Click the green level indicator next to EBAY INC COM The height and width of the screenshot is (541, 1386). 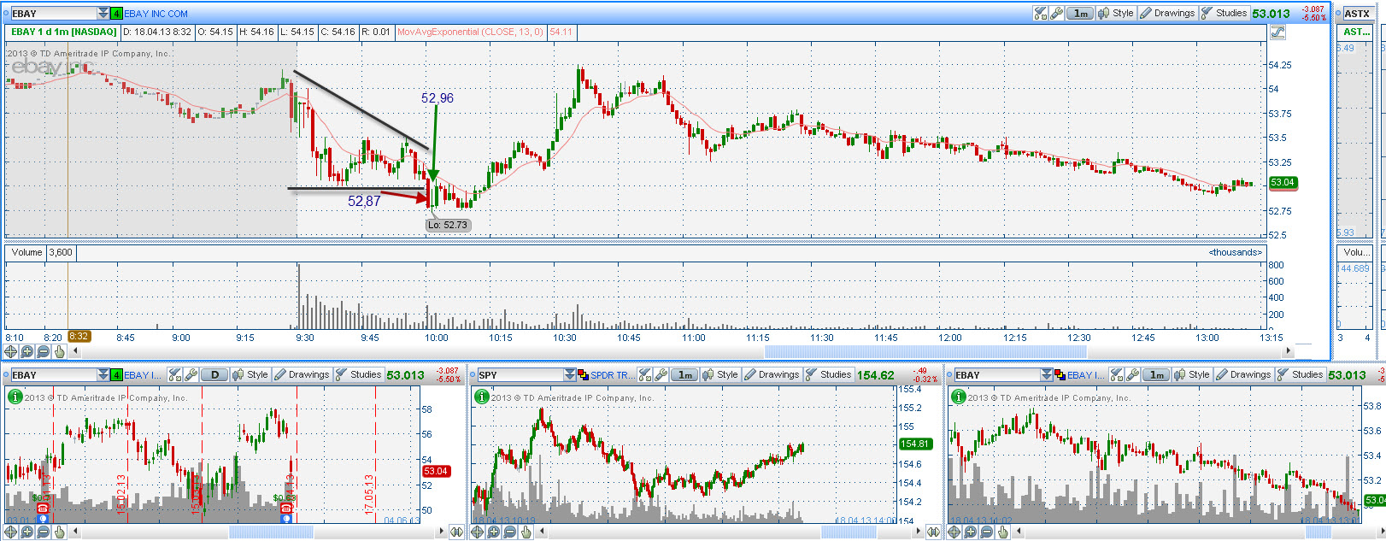pyautogui.click(x=116, y=14)
